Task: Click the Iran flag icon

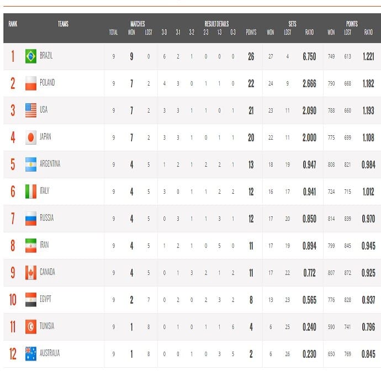Action: click(x=31, y=246)
